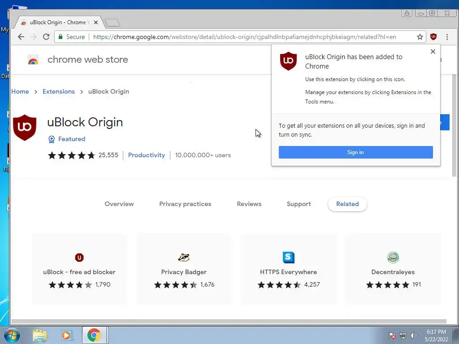
Task: Open a new tab button
Action: point(113,22)
